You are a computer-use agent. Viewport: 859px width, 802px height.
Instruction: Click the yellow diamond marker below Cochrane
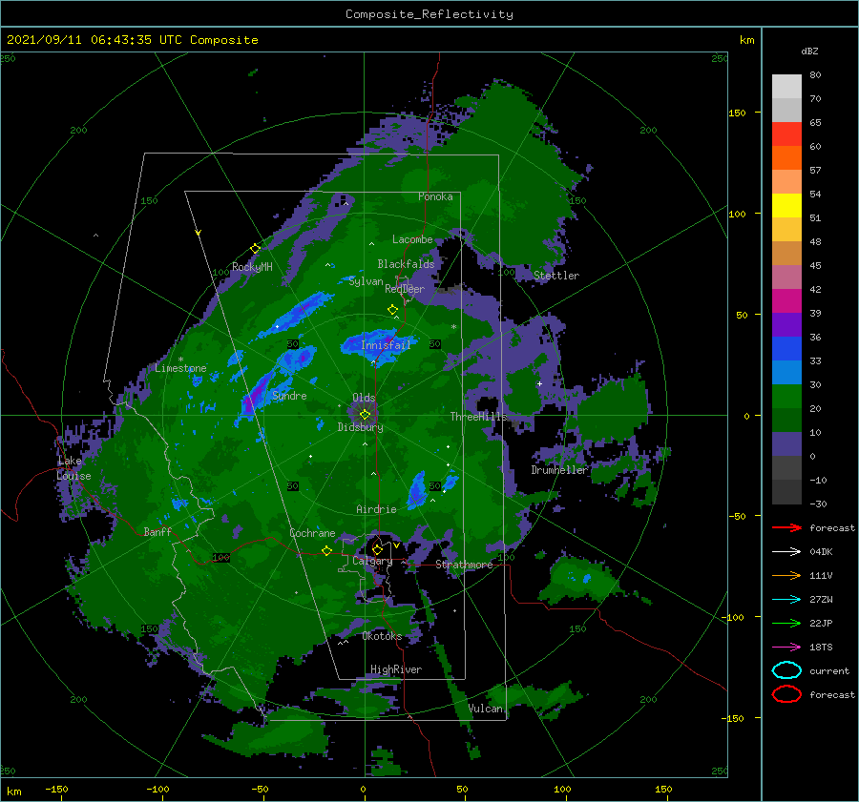click(x=326, y=551)
